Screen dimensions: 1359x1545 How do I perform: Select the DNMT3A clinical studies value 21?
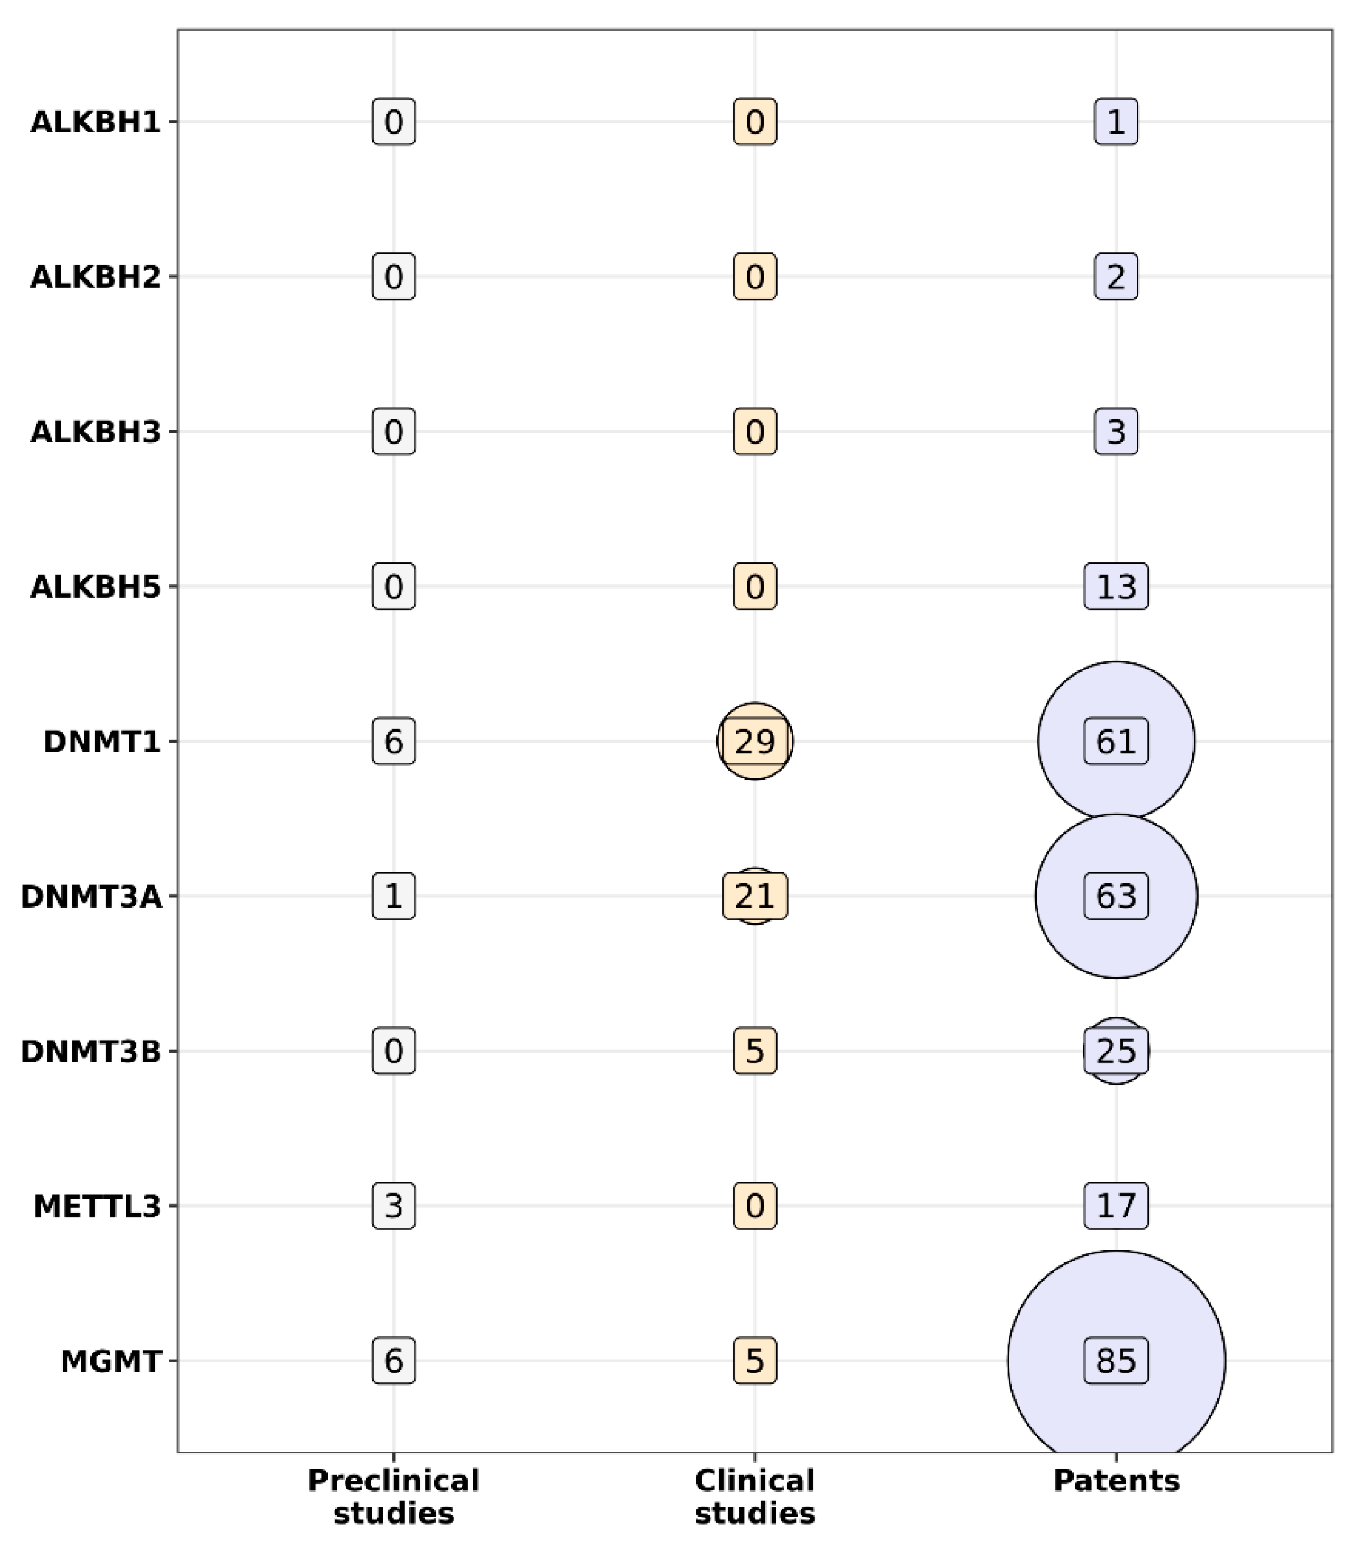(755, 896)
